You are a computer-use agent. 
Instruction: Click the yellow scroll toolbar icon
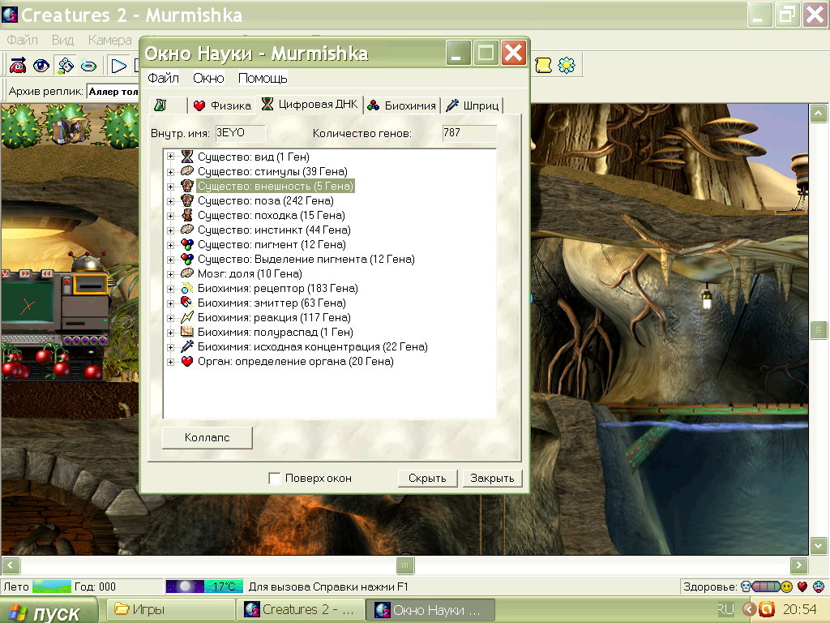coord(544,65)
